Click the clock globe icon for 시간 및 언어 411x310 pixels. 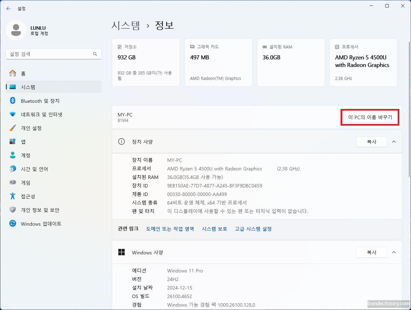click(13, 169)
